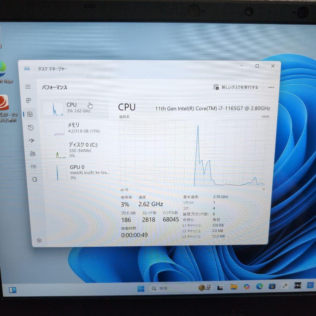This screenshot has height=316, width=316.
Task: Click 新しいタスクを実行する (run new task)
Action: [x=236, y=87]
